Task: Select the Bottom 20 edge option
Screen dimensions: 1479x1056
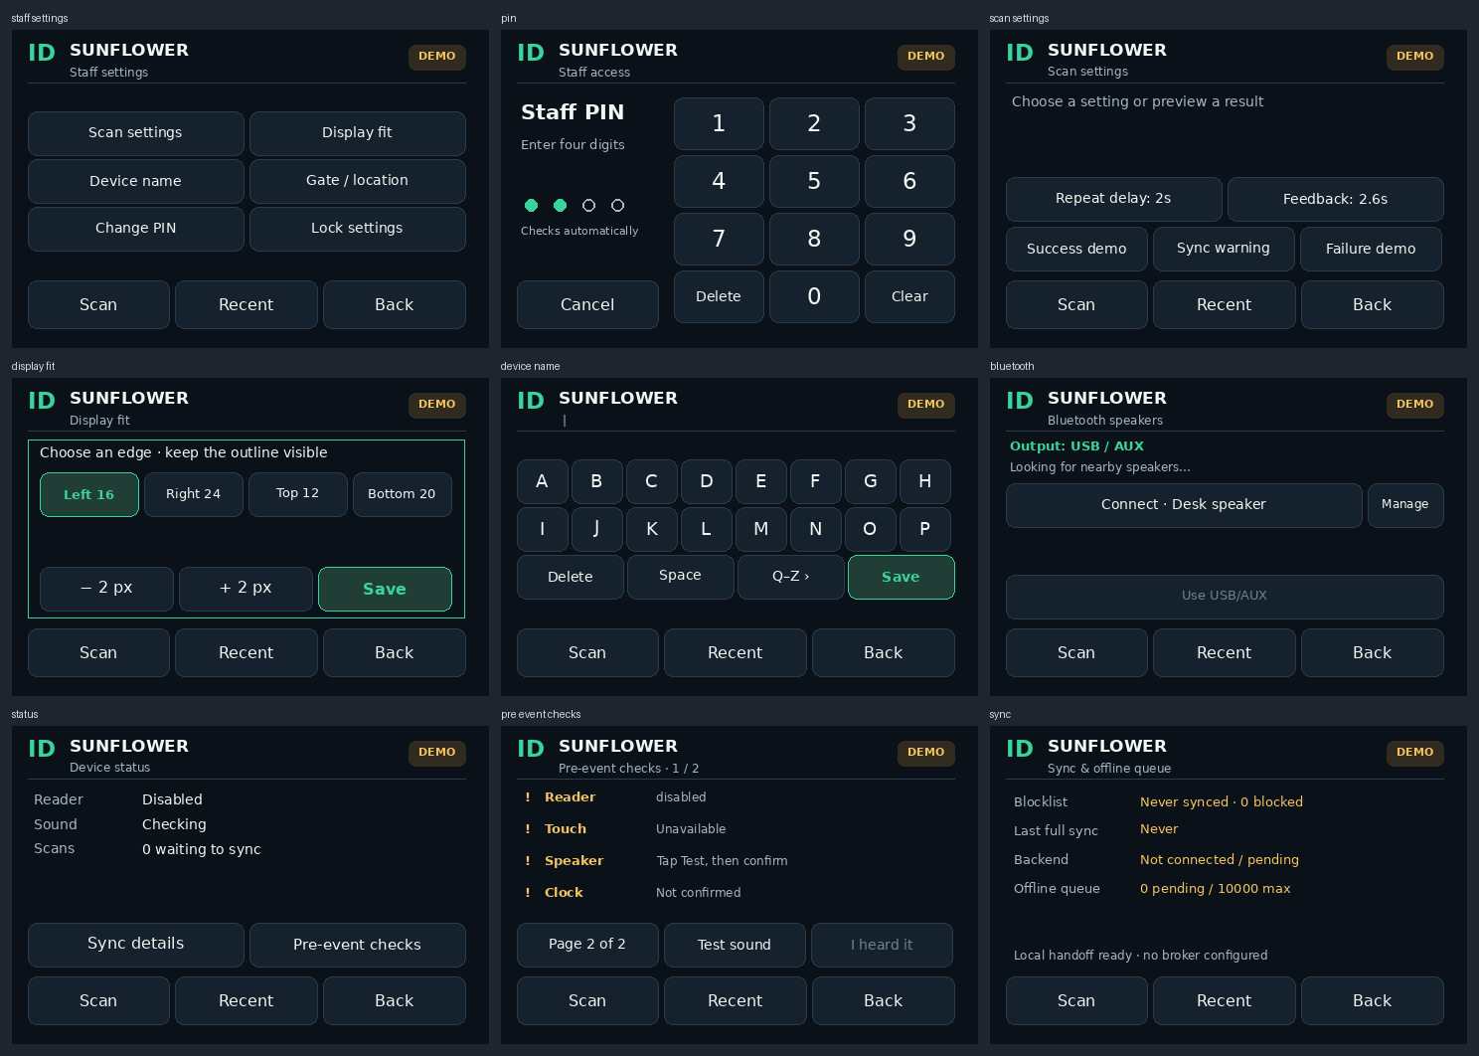Action: click(403, 494)
